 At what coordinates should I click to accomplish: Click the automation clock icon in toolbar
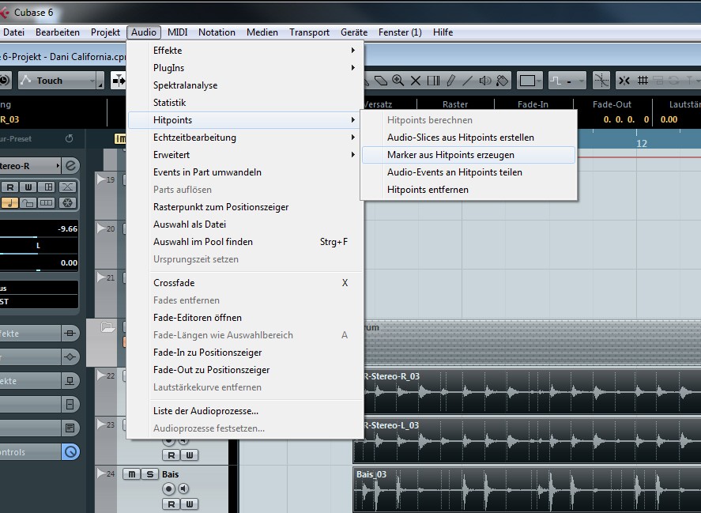[x=5, y=81]
